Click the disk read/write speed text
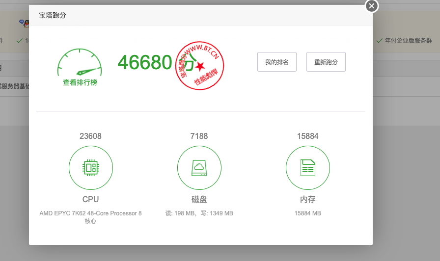This screenshot has width=440, height=261. 199,213
